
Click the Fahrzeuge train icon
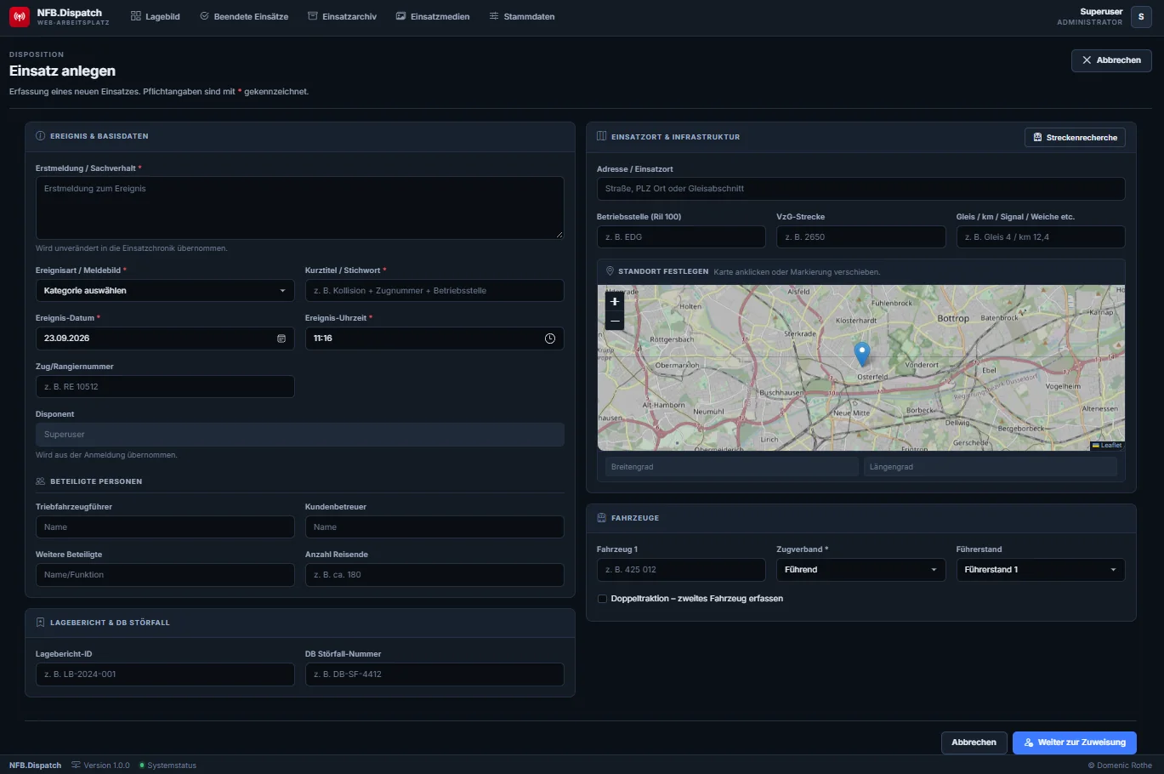coord(602,518)
